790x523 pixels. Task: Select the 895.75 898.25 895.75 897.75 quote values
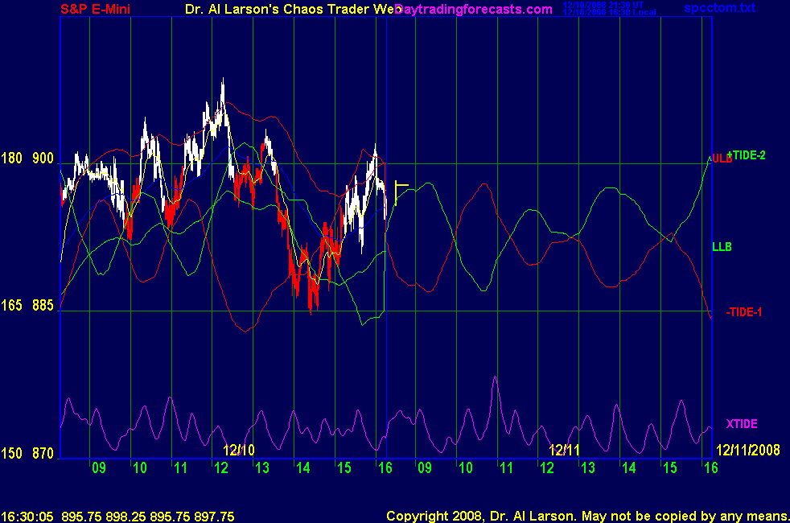(x=148, y=517)
